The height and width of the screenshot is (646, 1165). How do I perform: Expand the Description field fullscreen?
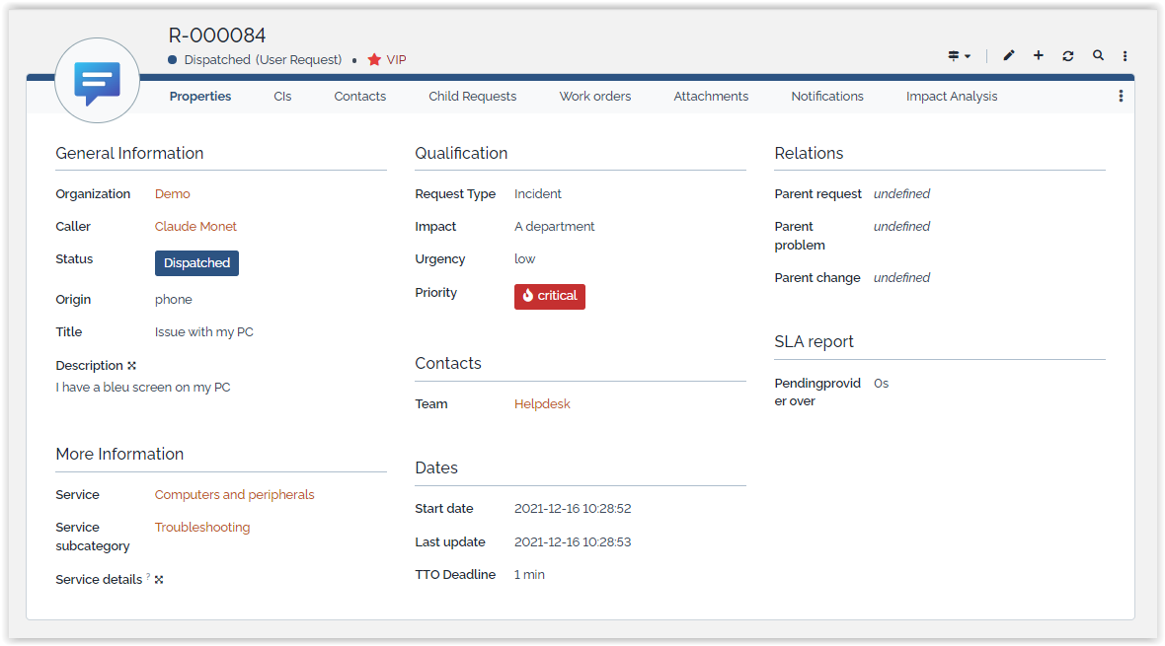point(132,366)
